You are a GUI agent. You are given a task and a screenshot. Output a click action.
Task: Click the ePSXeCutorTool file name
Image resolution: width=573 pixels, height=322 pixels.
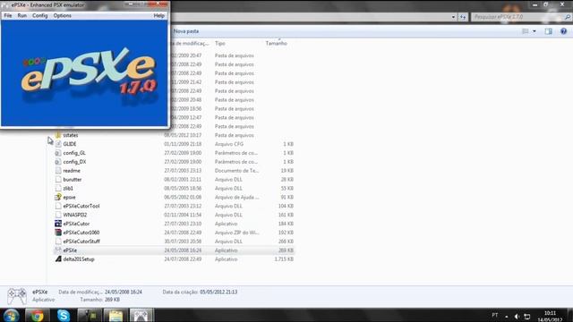coord(81,206)
